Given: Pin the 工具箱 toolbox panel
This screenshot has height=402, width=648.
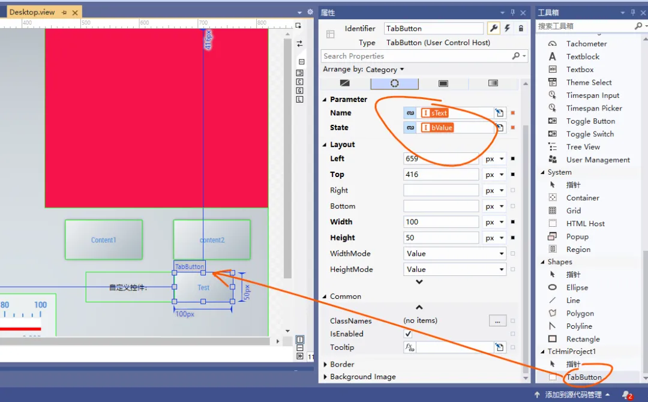Looking at the screenshot, I should pos(633,13).
